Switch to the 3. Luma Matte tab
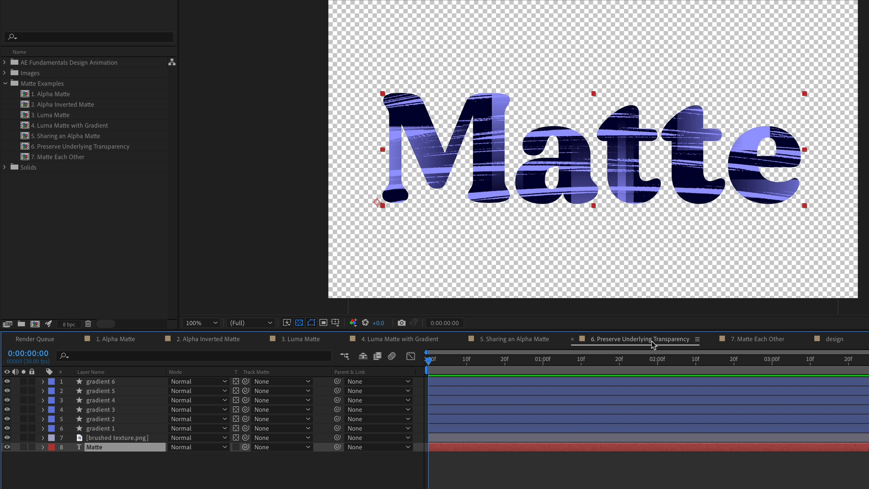 tap(301, 339)
